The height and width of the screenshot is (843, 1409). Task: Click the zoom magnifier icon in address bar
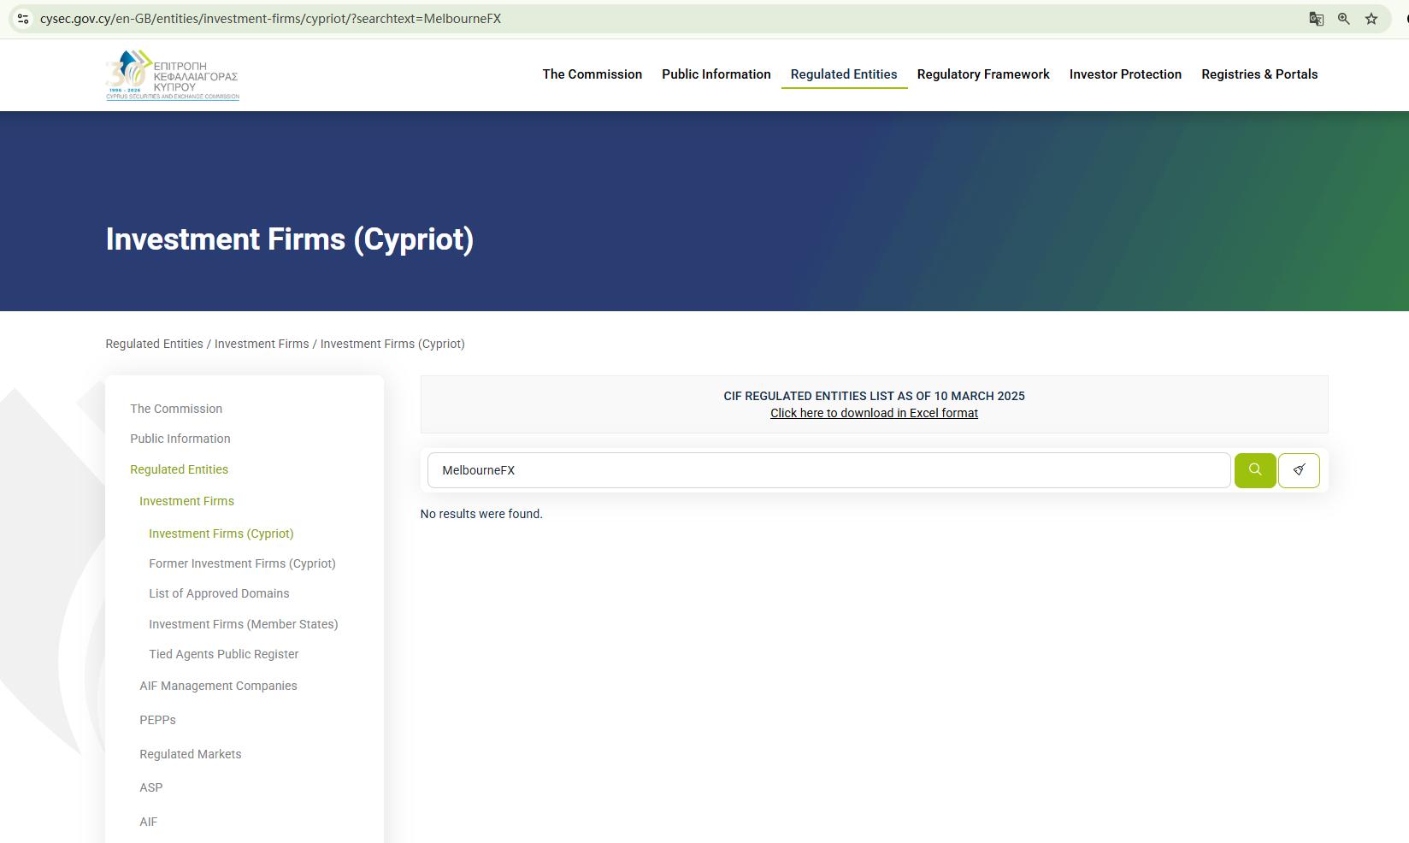tap(1344, 19)
